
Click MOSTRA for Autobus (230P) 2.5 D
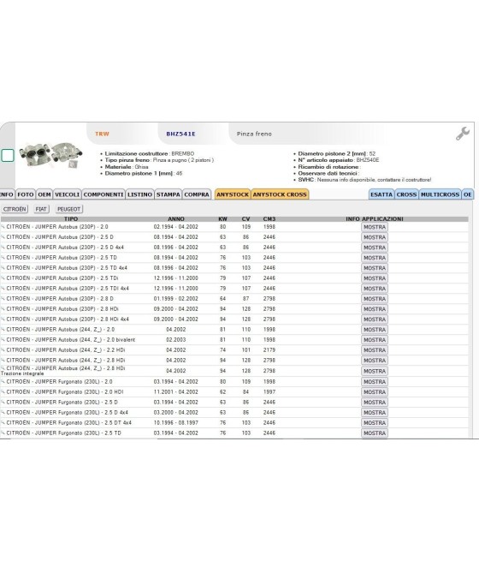point(375,237)
